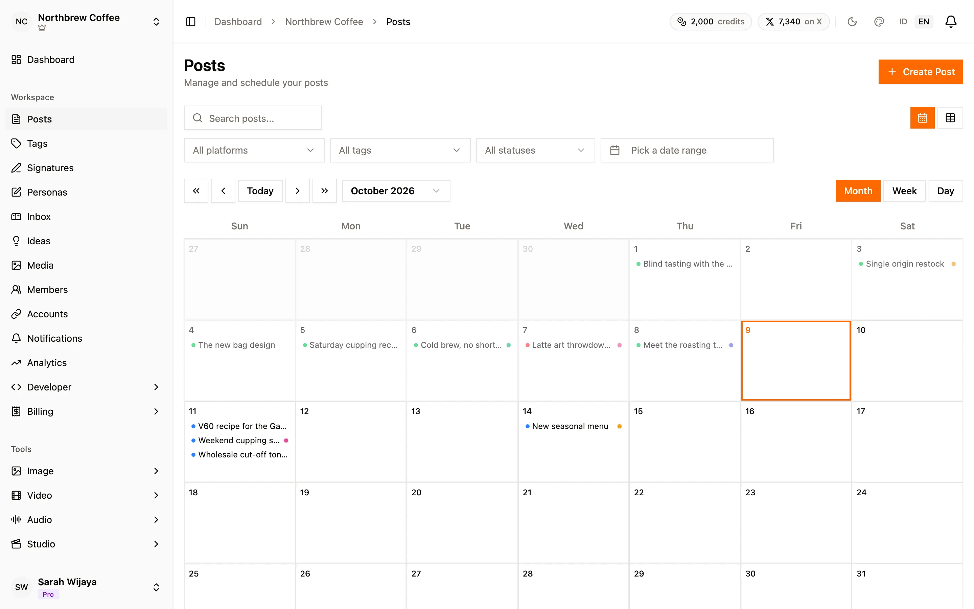Open All statuses dropdown
Image resolution: width=974 pixels, height=609 pixels.
click(x=535, y=150)
